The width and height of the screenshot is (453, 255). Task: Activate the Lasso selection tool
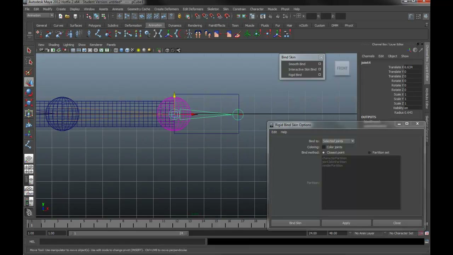[x=29, y=62]
